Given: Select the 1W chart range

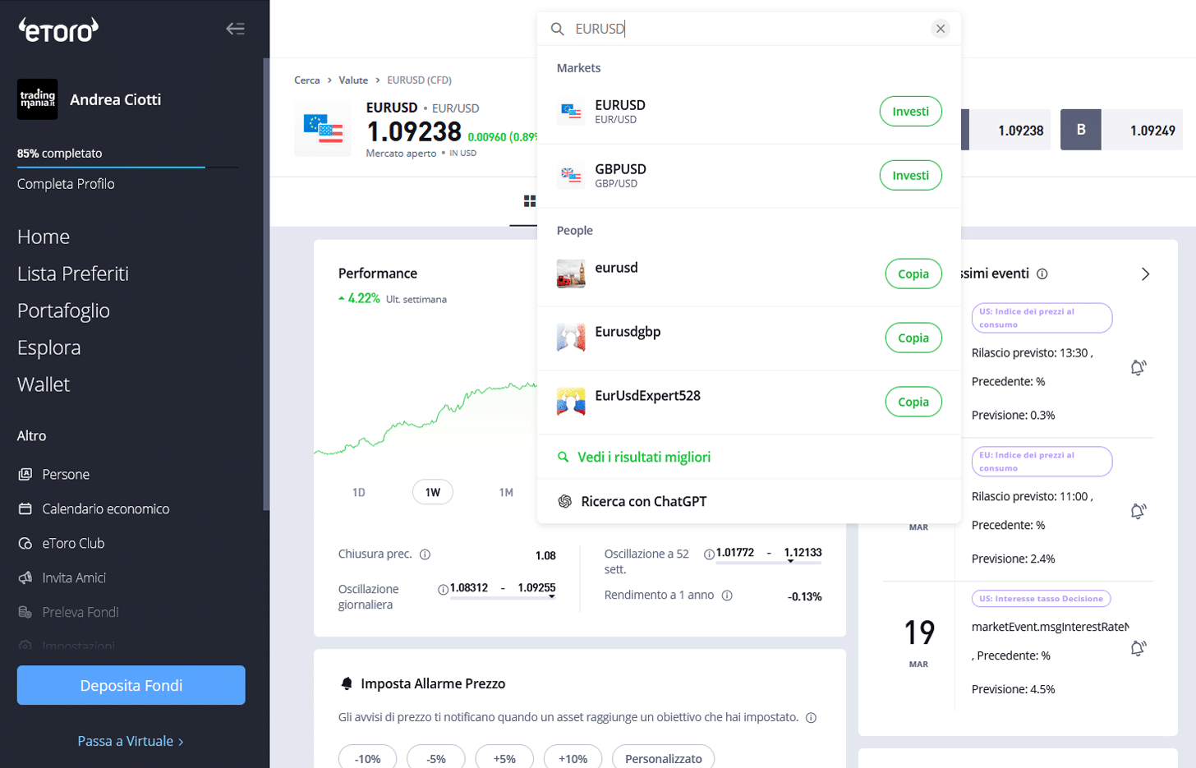Looking at the screenshot, I should (x=433, y=492).
